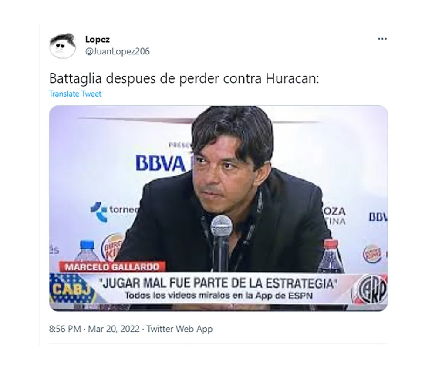The image size is (432, 370).
Task: Open the @JuanLopez206 handle link
Action: [118, 51]
